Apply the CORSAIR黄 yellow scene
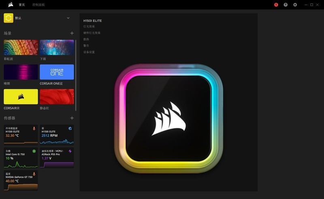This screenshot has width=324, height=199. click(21, 96)
